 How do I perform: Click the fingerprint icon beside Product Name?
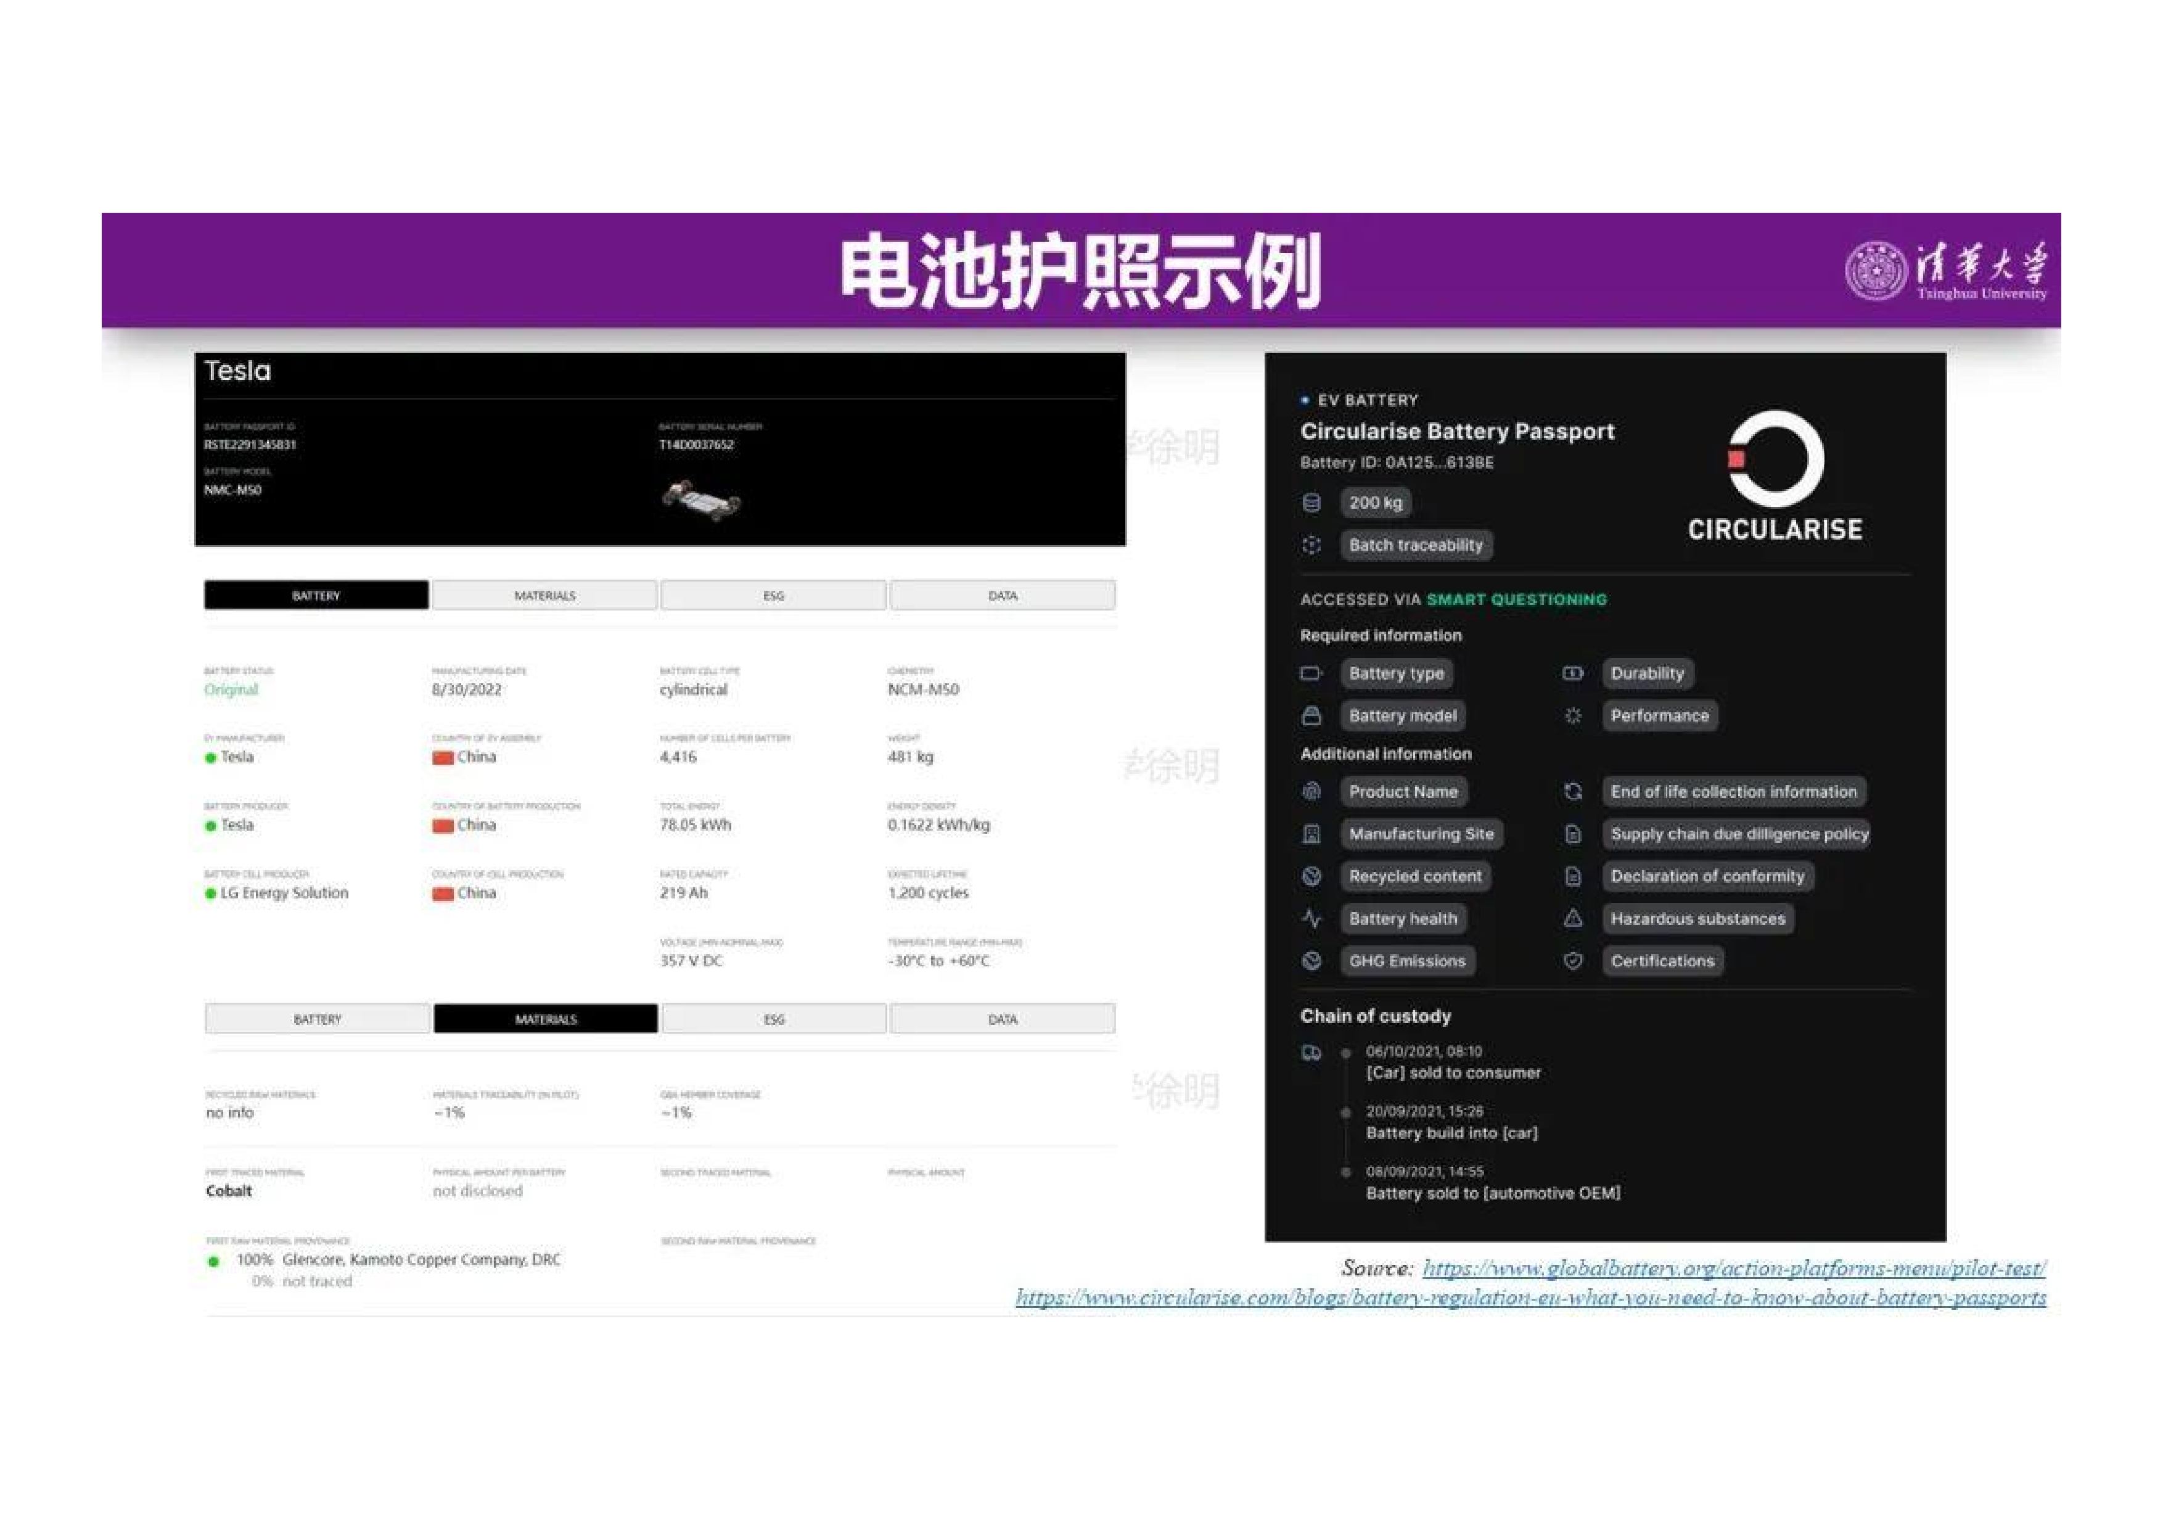(1310, 791)
